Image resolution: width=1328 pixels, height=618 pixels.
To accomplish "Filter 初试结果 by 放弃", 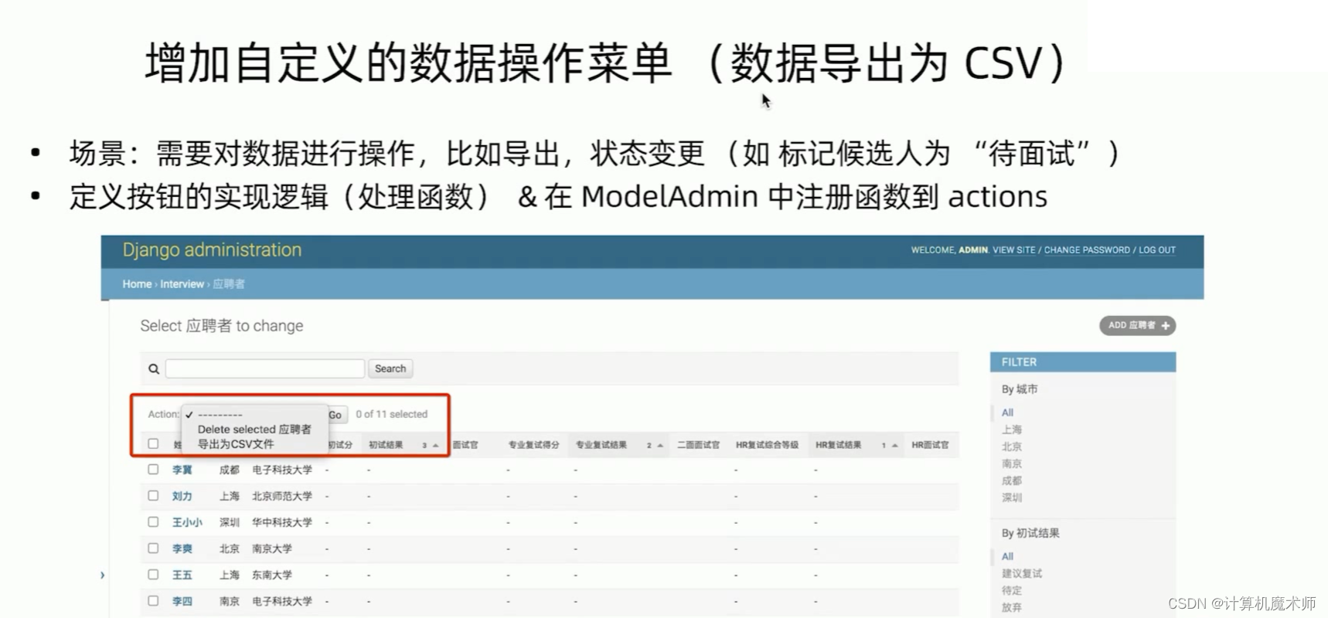I will coord(1012,607).
